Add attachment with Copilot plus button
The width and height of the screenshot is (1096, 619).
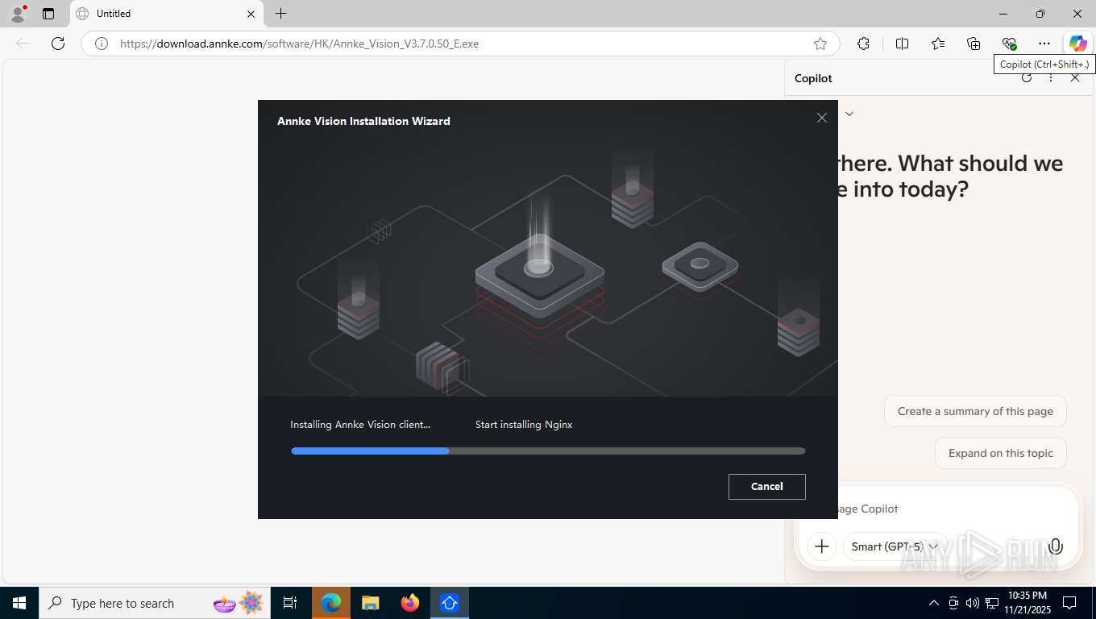click(x=821, y=546)
